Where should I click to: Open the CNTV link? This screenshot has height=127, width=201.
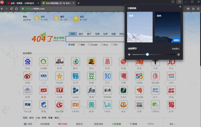click(x=150, y=124)
